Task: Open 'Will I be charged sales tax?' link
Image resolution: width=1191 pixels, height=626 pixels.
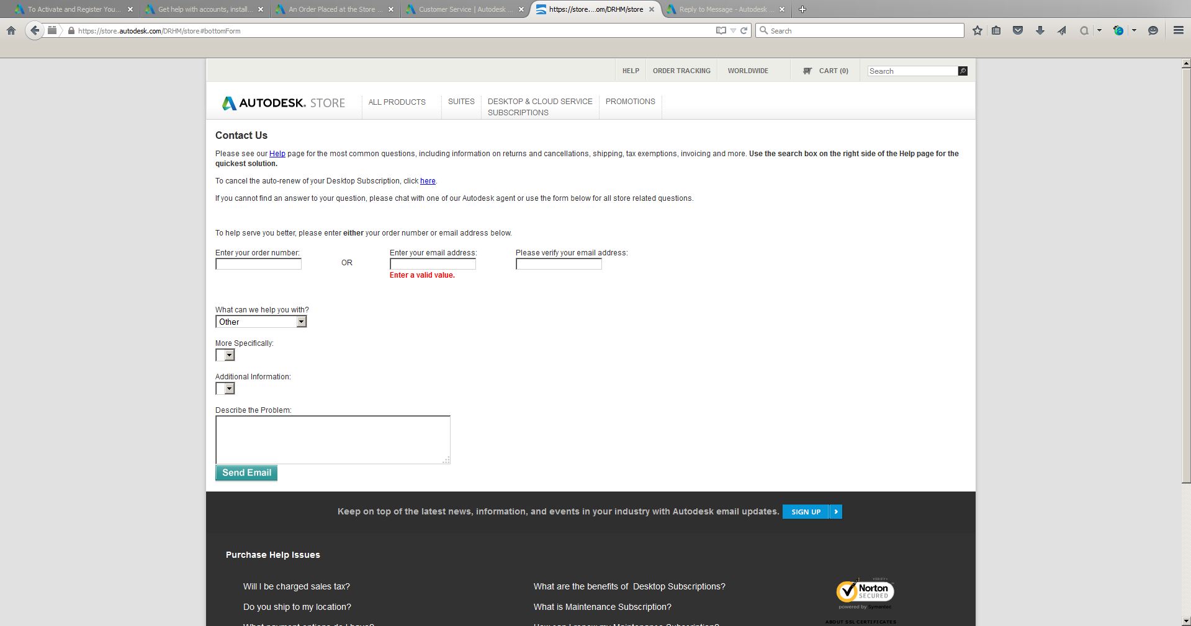Action: 297,586
